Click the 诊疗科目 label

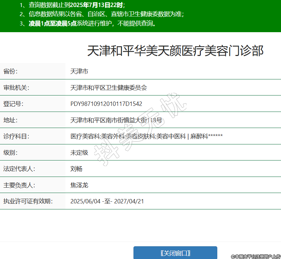pyautogui.click(x=16, y=136)
